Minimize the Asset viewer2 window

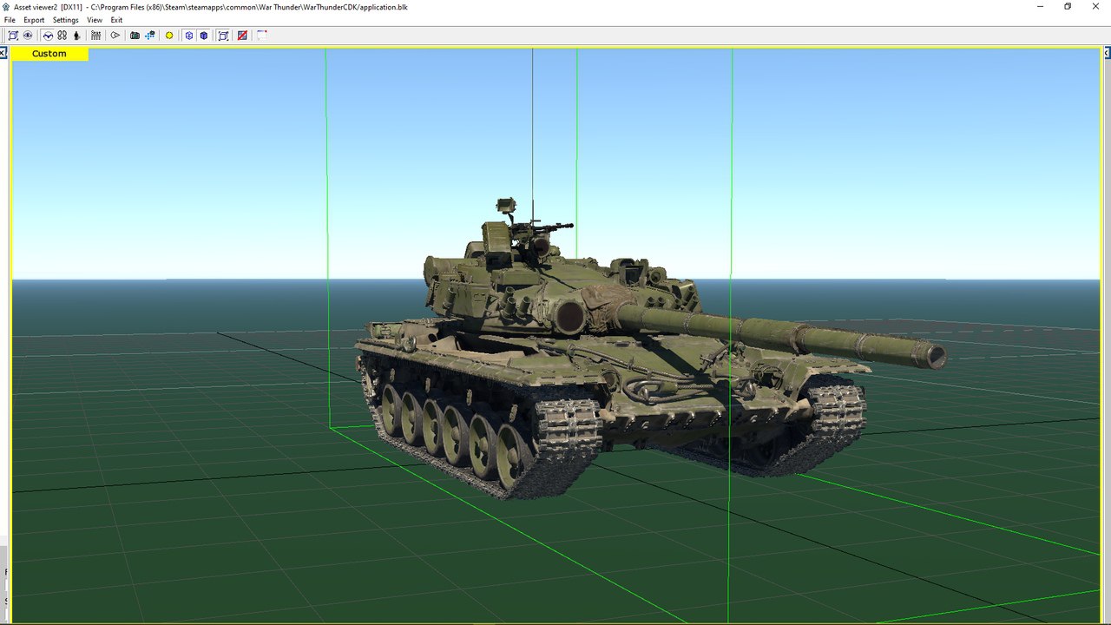coord(1041,6)
